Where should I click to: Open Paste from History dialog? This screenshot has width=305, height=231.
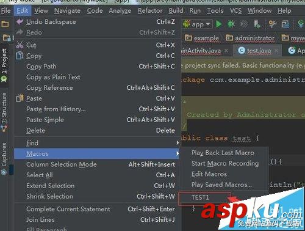96,109
